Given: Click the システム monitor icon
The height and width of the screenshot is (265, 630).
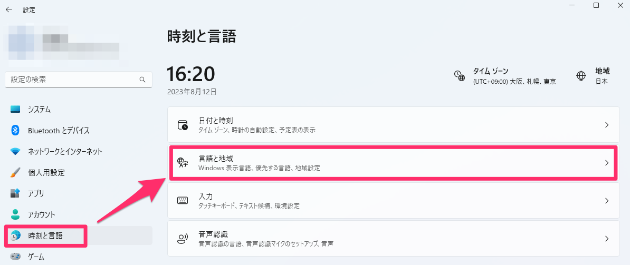Looking at the screenshot, I should (x=15, y=110).
